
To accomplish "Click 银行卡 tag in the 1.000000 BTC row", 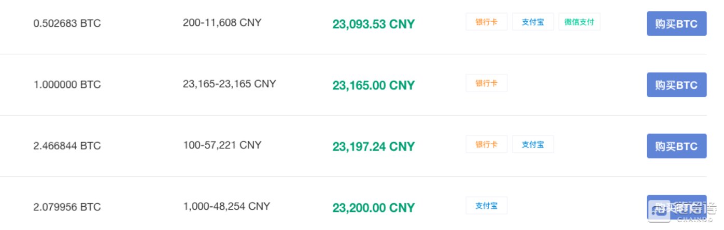I will [x=486, y=83].
